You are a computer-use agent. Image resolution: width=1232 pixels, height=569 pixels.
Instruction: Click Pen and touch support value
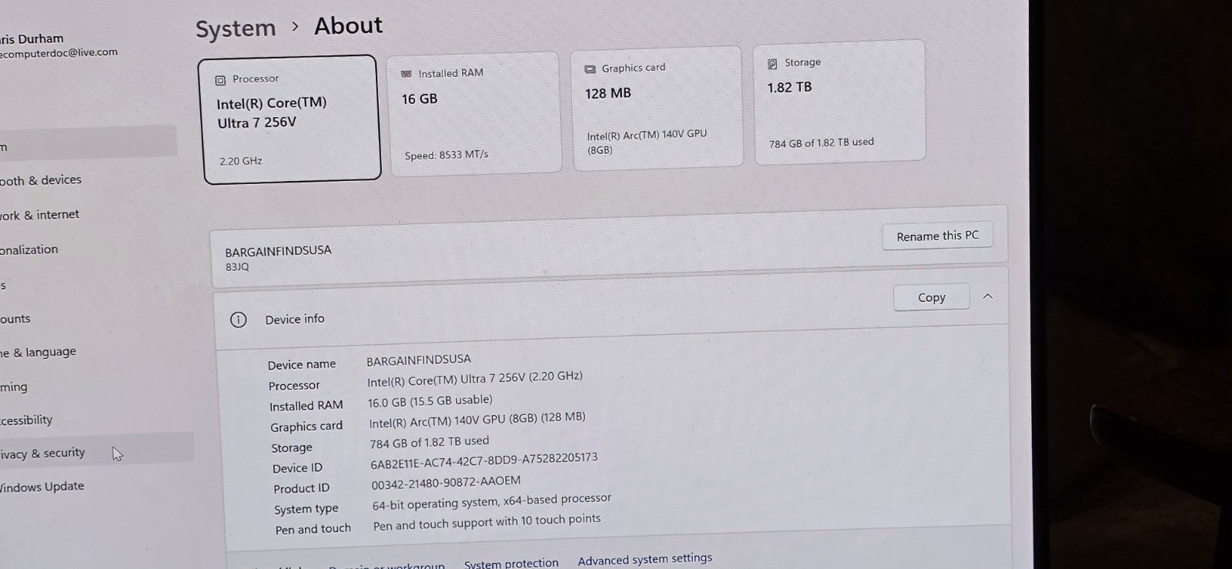487,522
